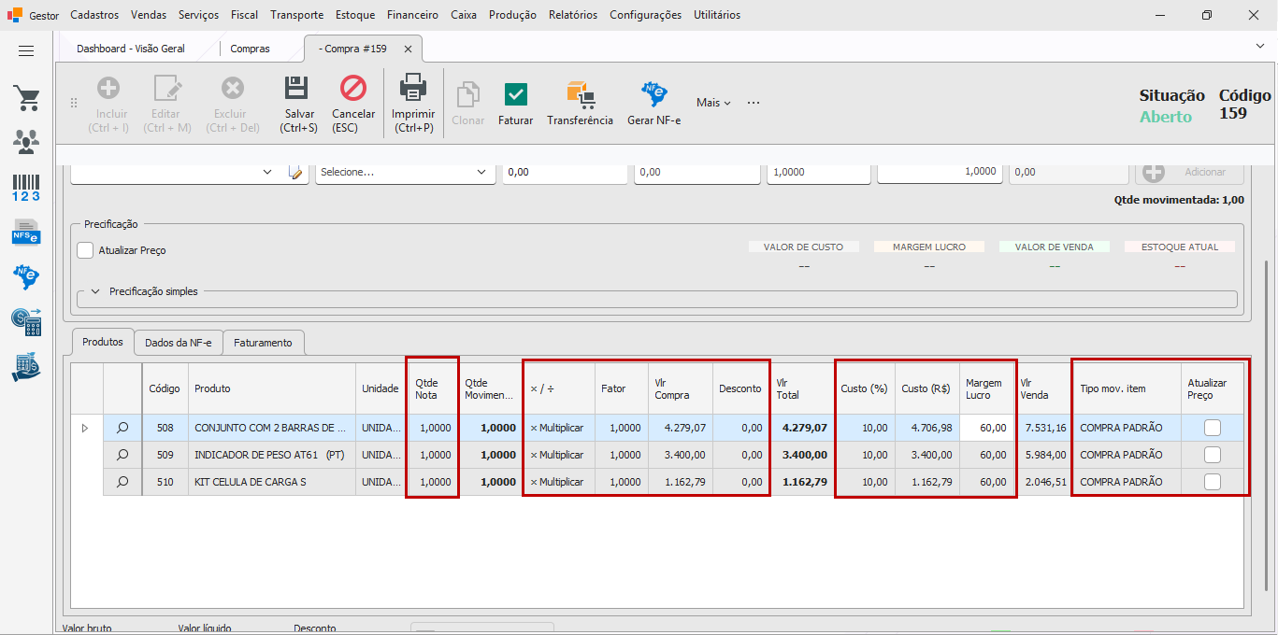The image size is (1278, 635).
Task: Click the Transferência boxes icon
Action: click(580, 93)
